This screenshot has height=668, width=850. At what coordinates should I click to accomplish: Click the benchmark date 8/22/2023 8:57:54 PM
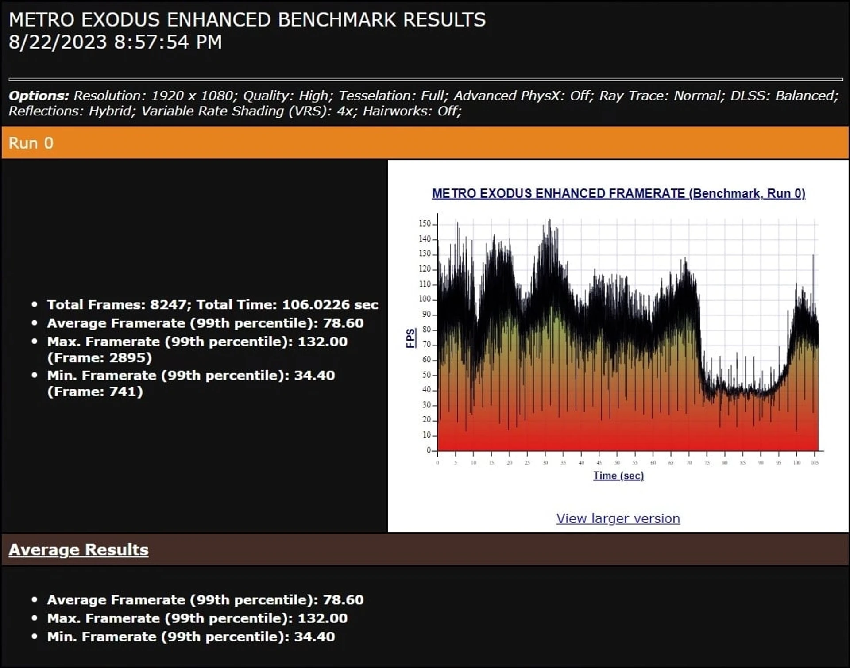coord(115,42)
